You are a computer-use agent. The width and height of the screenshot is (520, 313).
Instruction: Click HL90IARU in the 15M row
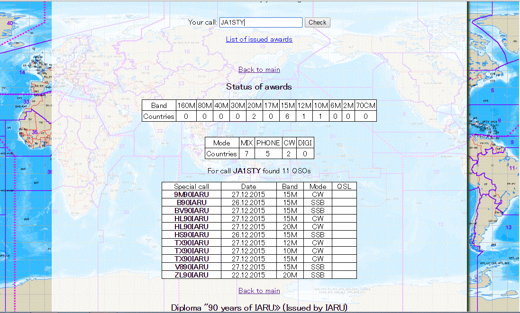(192, 219)
